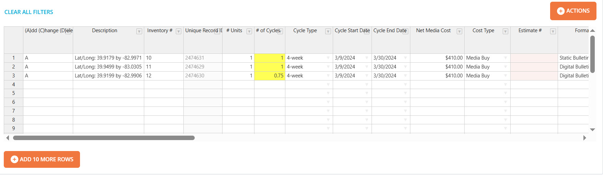Click the grid's scroll left arrow

click(x=8, y=138)
